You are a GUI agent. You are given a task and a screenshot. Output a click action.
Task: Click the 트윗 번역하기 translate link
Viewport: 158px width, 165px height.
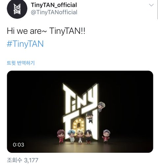21,63
